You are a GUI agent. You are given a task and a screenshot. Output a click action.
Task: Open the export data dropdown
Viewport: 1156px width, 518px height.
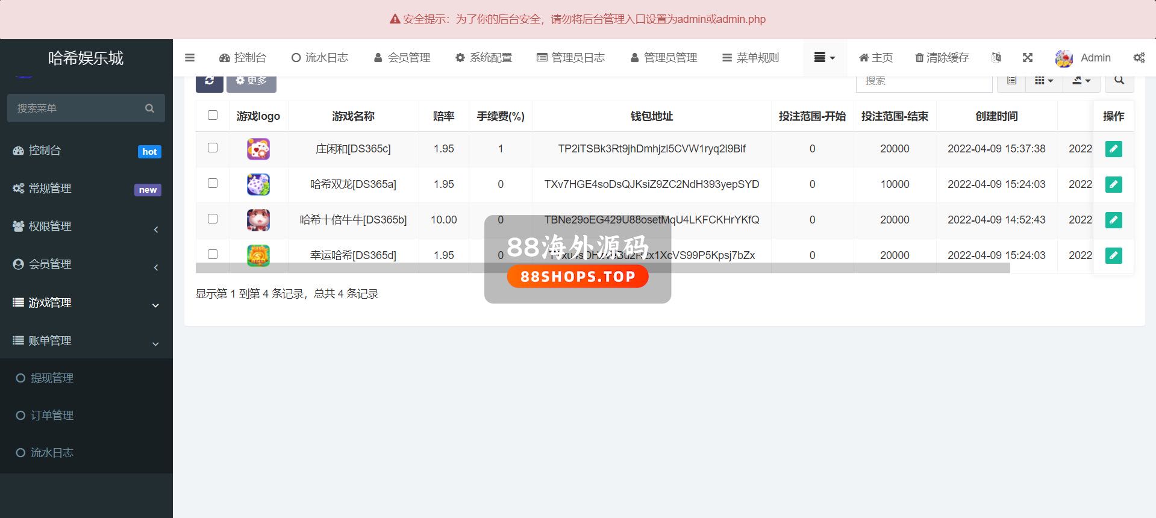coord(1081,81)
